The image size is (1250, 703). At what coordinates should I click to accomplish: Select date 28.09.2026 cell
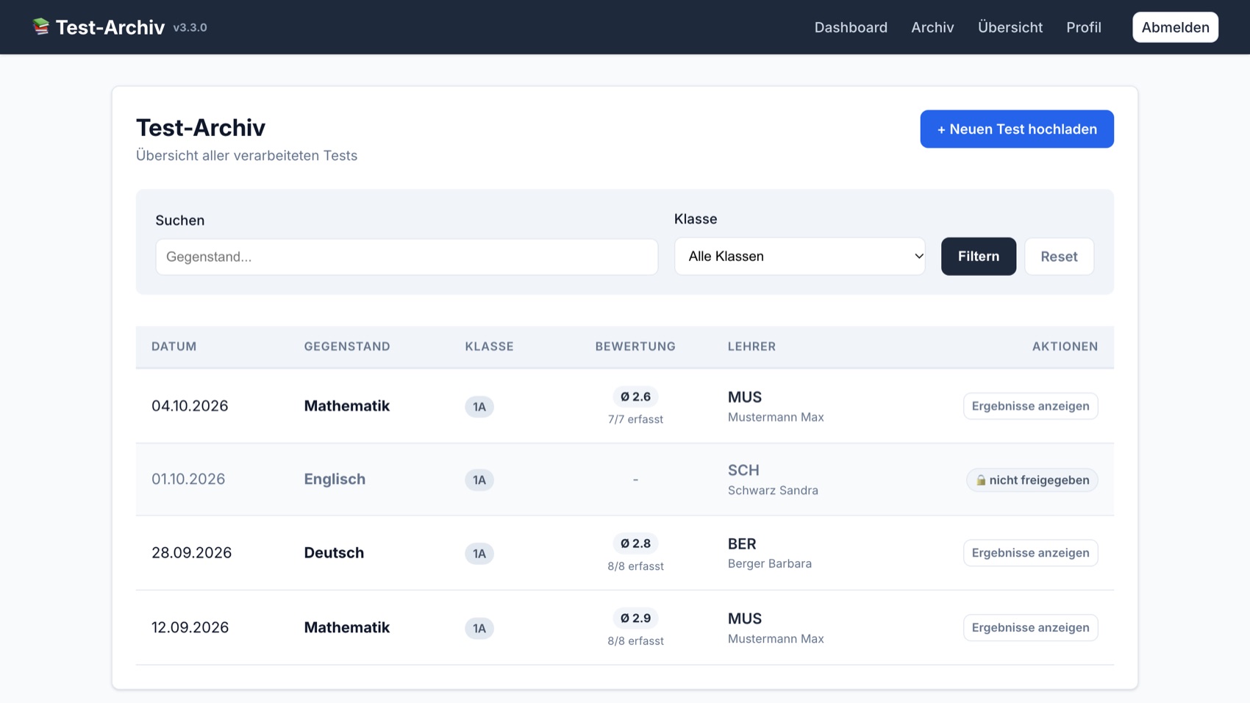pyautogui.click(x=191, y=553)
